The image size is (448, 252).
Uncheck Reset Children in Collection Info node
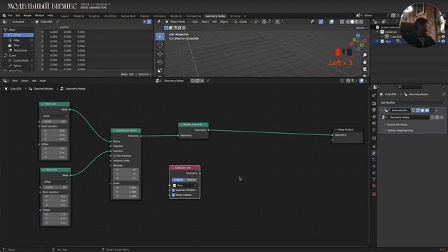(x=174, y=195)
